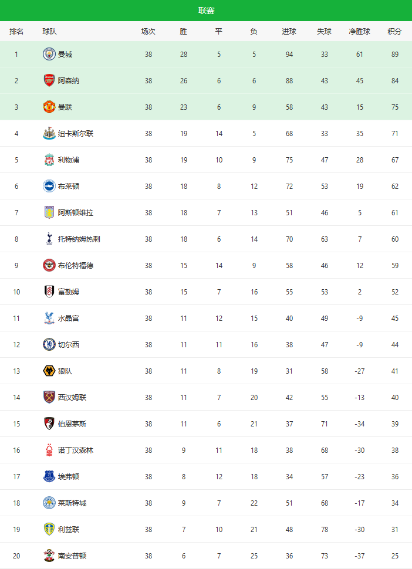Click the 莱斯特城 team name
This screenshot has width=412, height=569.
click(72, 503)
